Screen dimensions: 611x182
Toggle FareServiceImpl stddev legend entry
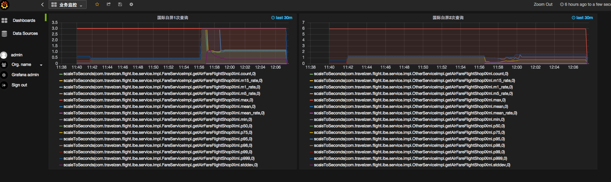tap(161, 165)
